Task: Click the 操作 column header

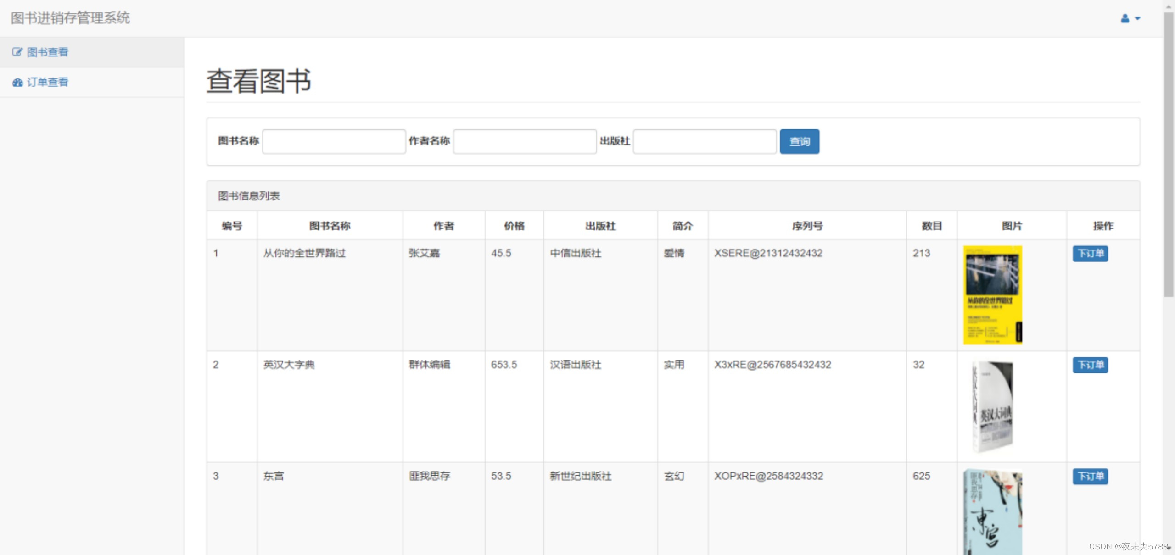Action: coord(1103,226)
